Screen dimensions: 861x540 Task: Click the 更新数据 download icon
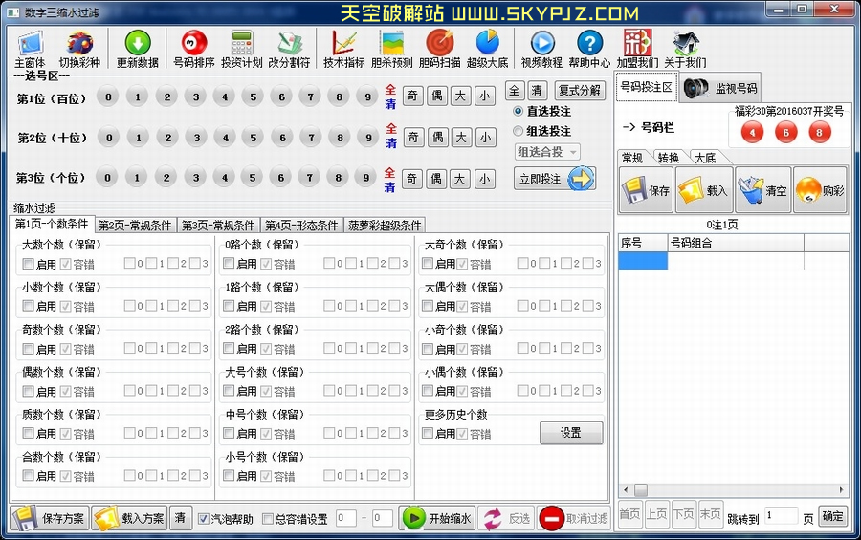pos(137,44)
